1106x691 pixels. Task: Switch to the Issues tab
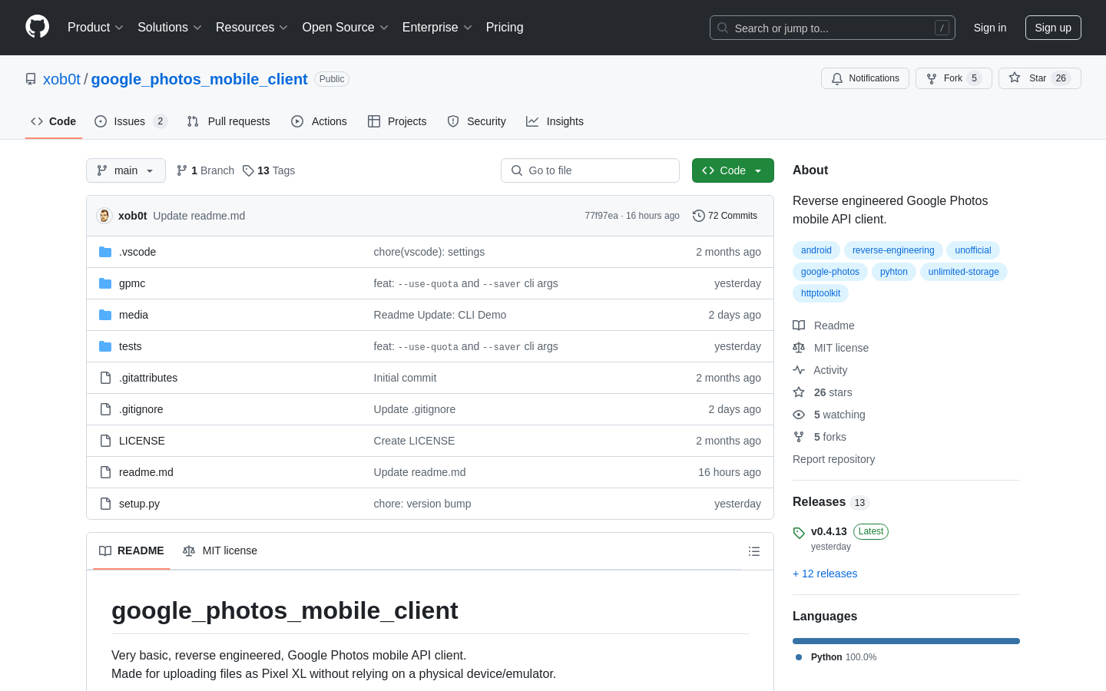[x=131, y=121]
